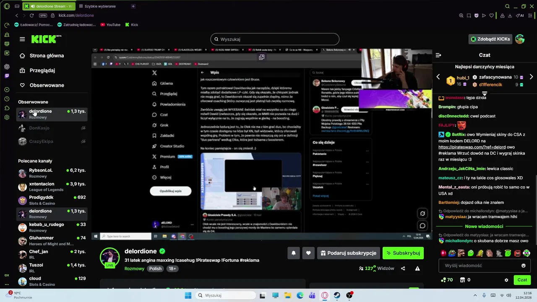The image size is (537, 302).
Task: Reload the page
Action: [x=31, y=16]
